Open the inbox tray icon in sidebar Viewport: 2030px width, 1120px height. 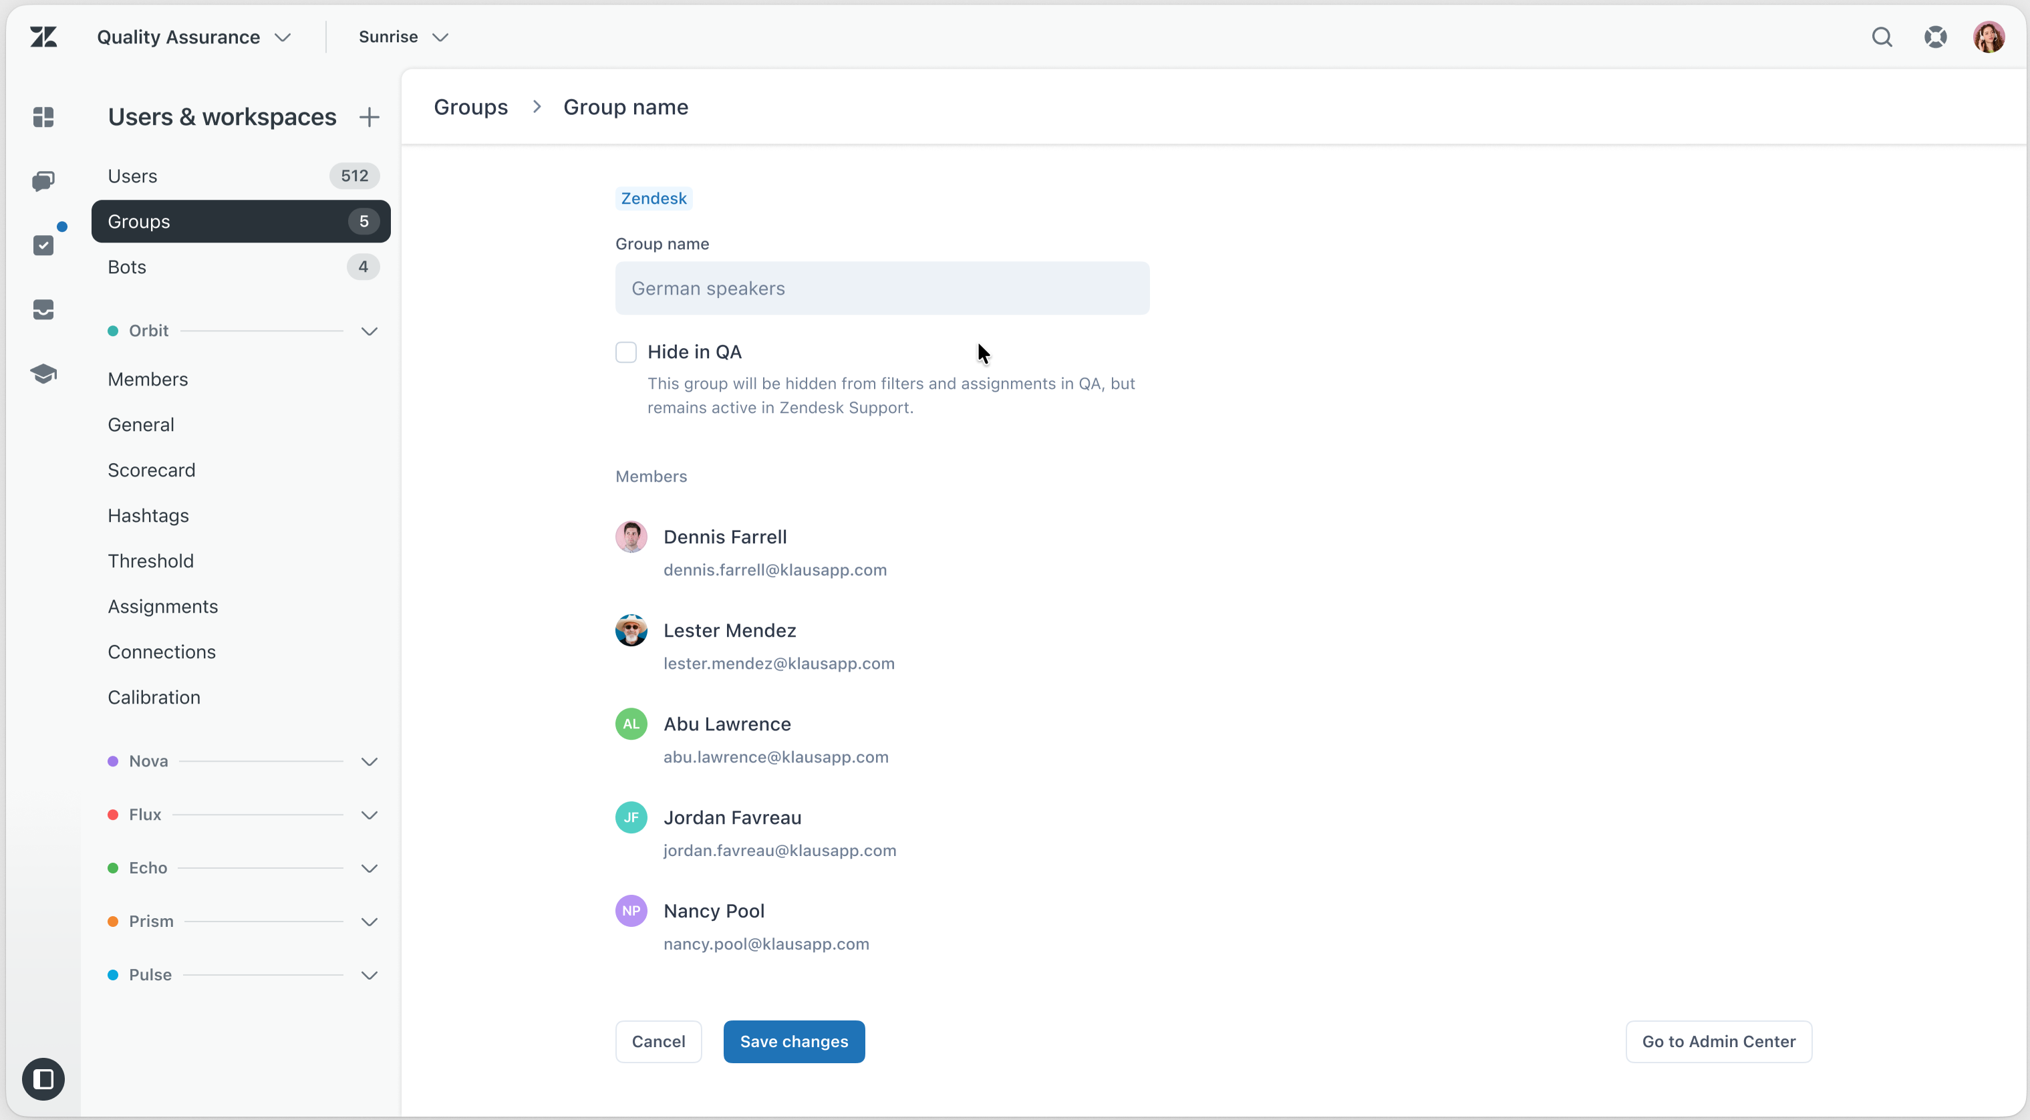pyautogui.click(x=43, y=310)
